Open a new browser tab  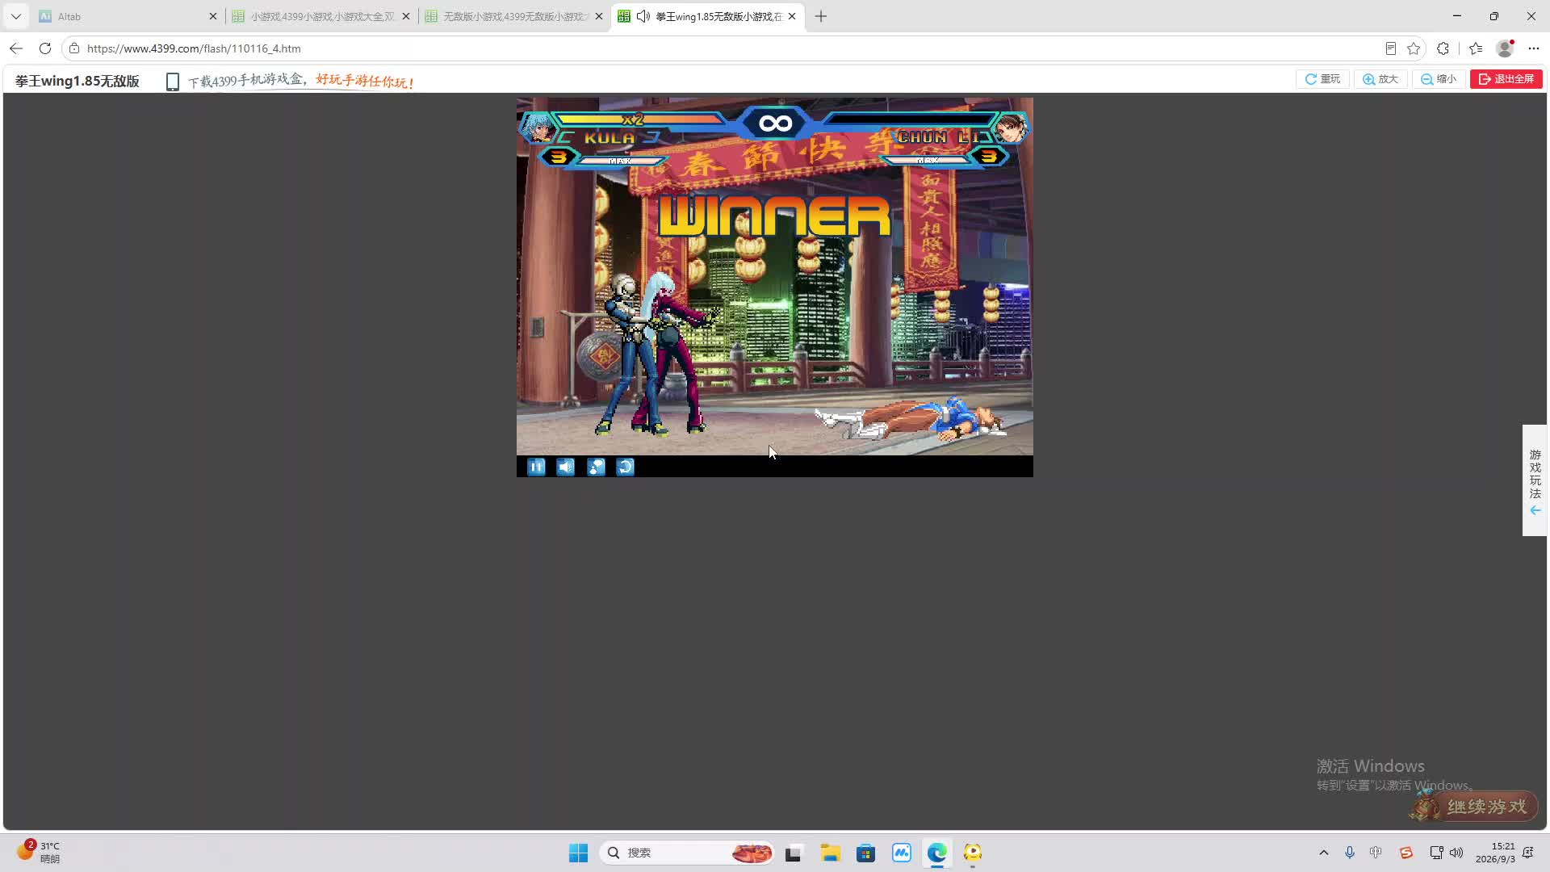821,16
